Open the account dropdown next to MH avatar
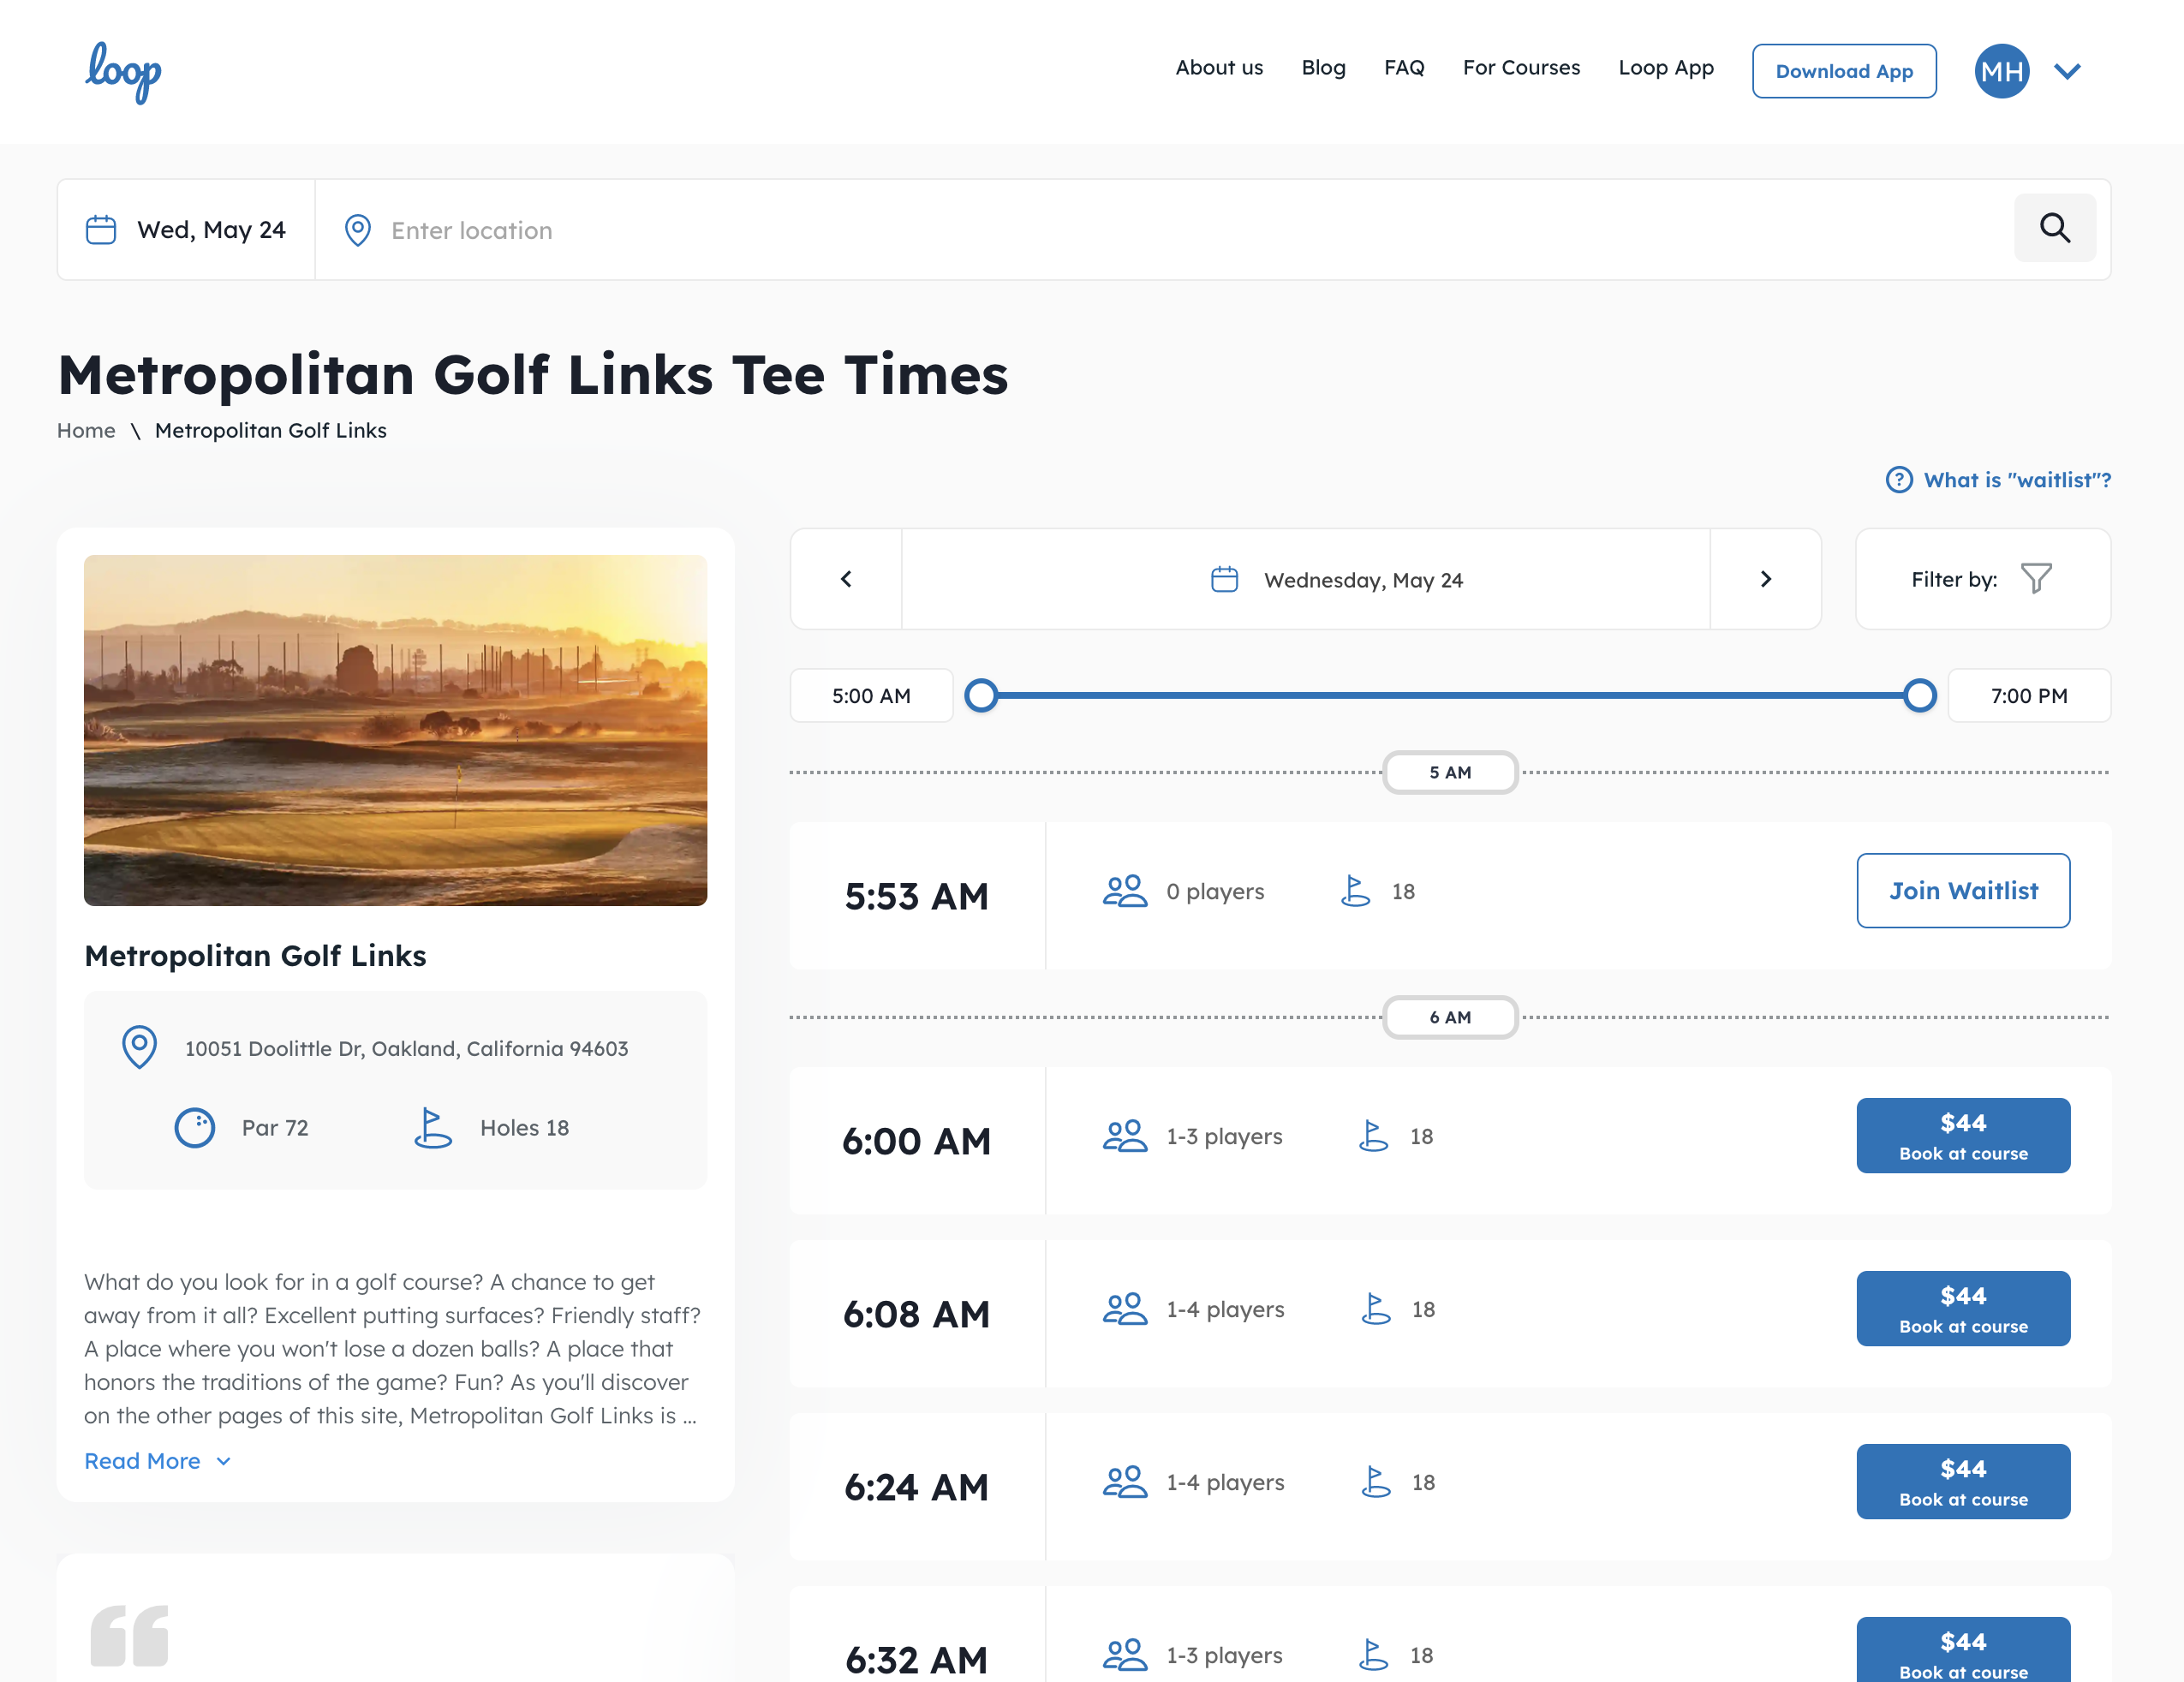Image resolution: width=2184 pixels, height=1682 pixels. [x=2067, y=70]
